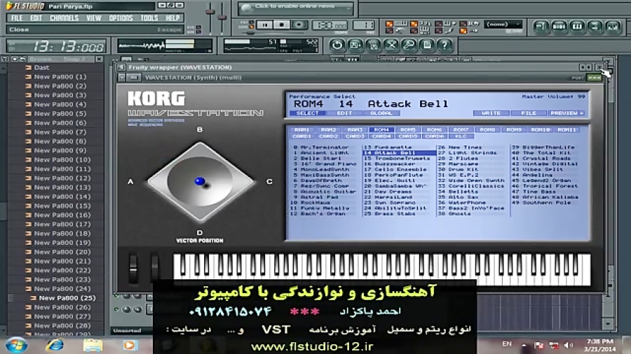
Task: Click the blue vector position joystick dot
Action: [x=200, y=181]
